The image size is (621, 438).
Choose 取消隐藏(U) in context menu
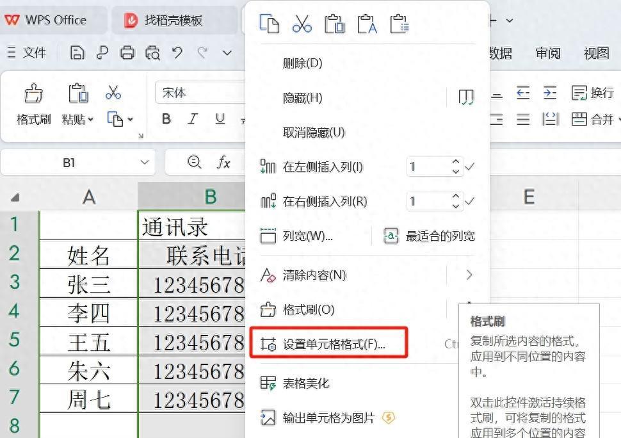(x=314, y=133)
